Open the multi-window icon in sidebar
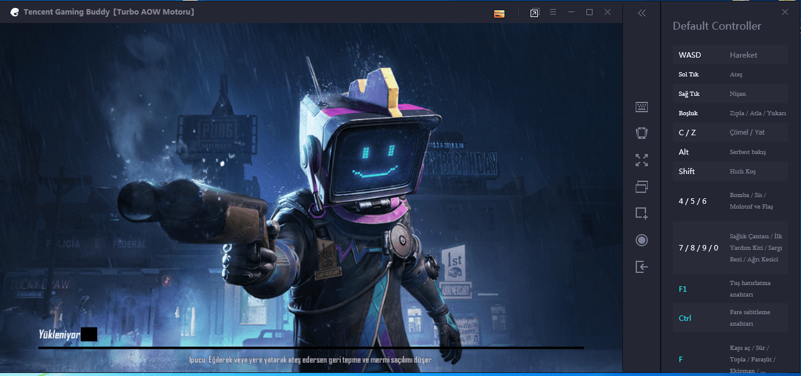The width and height of the screenshot is (801, 376). point(641,187)
